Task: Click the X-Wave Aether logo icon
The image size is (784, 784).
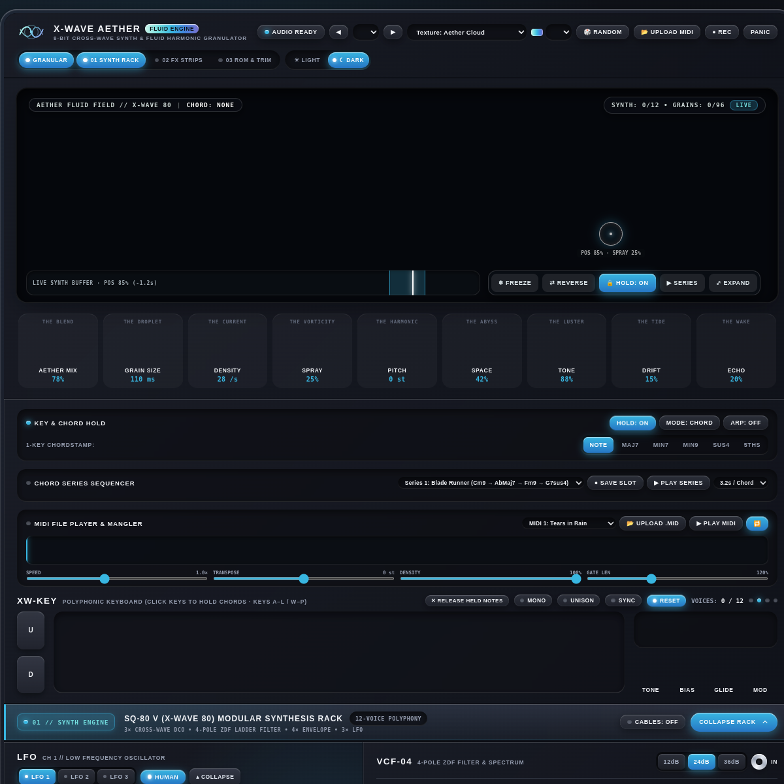Action: coord(31,32)
